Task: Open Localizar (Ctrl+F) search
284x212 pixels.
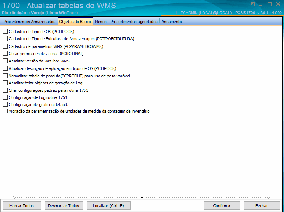Action: click(x=109, y=206)
